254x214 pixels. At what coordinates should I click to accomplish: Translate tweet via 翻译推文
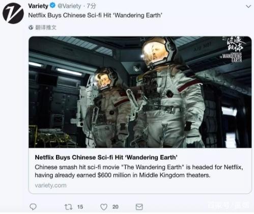point(46,28)
